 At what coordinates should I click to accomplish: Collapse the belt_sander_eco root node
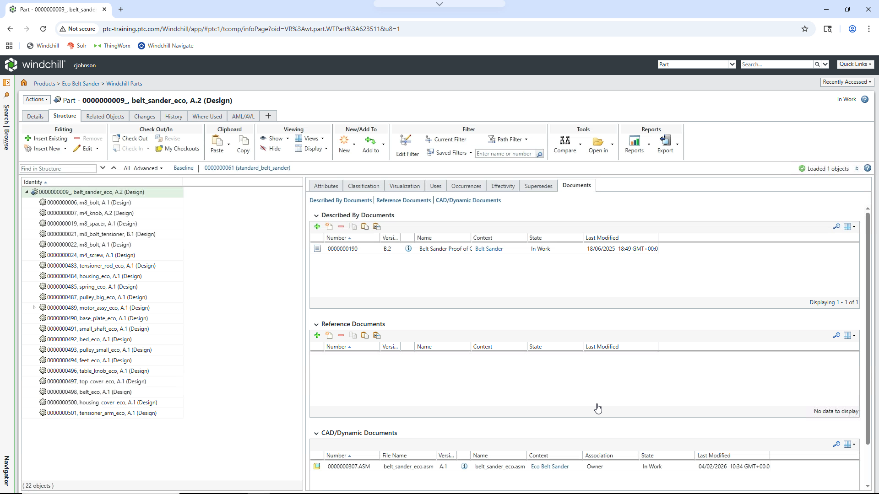pyautogui.click(x=27, y=192)
